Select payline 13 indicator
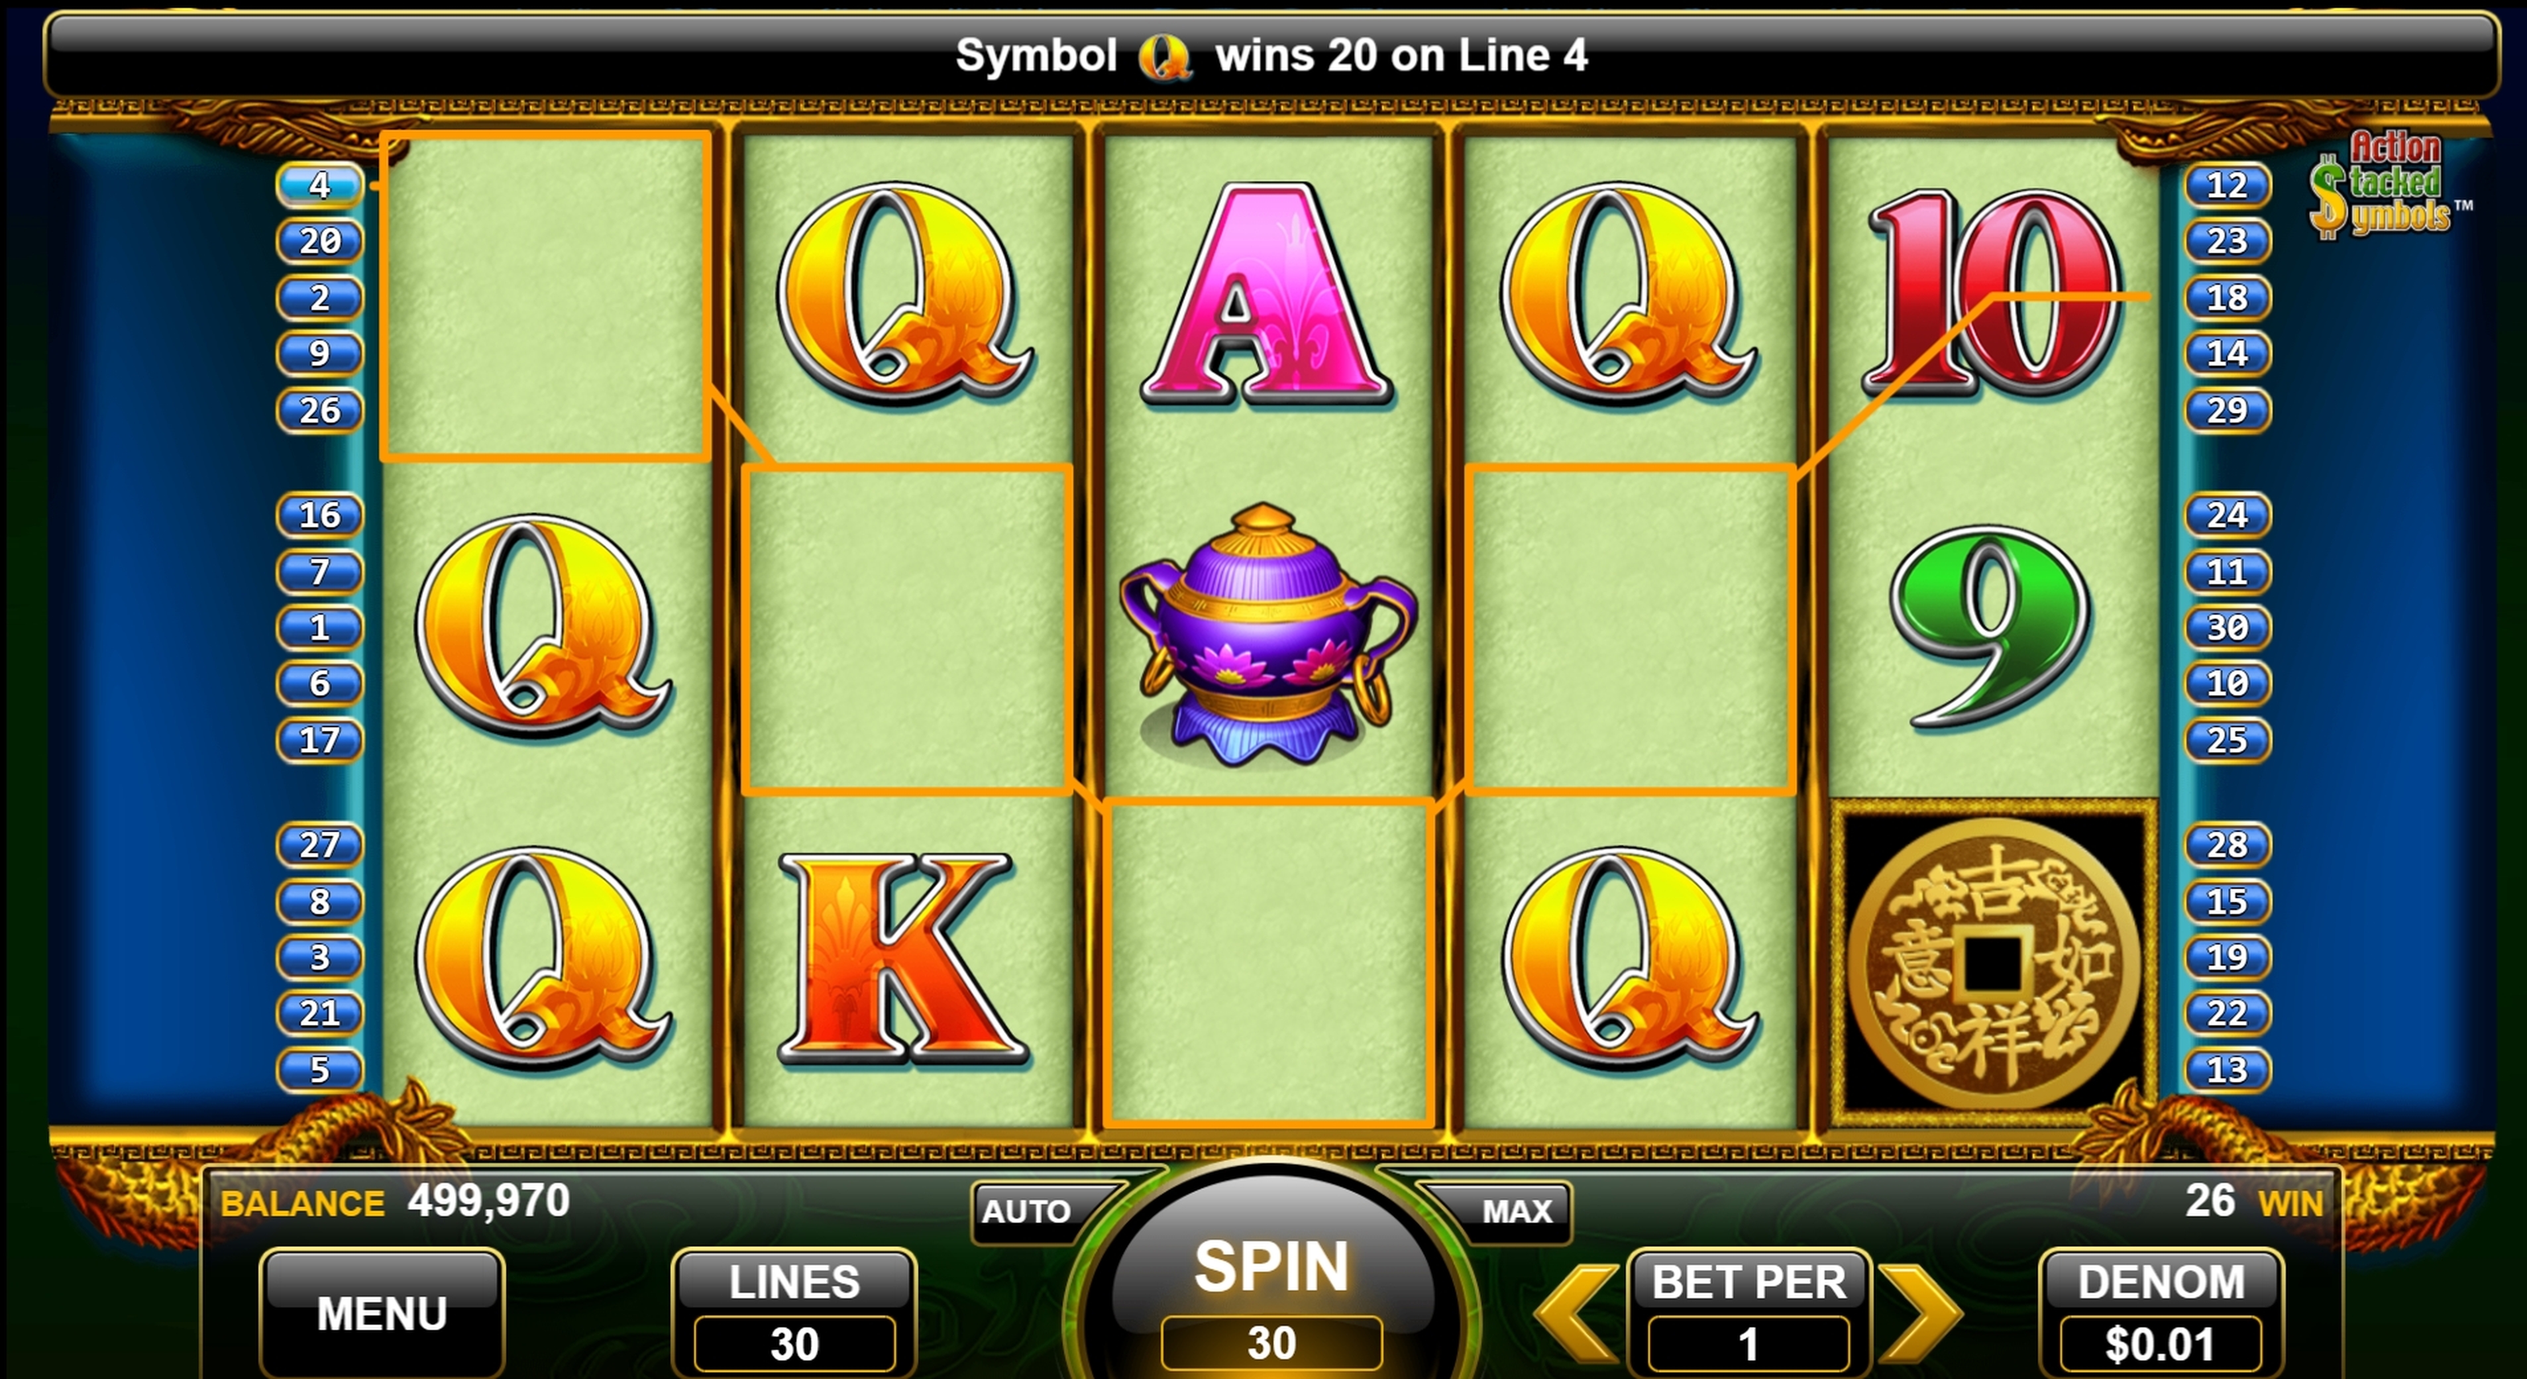The height and width of the screenshot is (1379, 2527). click(x=2227, y=1068)
